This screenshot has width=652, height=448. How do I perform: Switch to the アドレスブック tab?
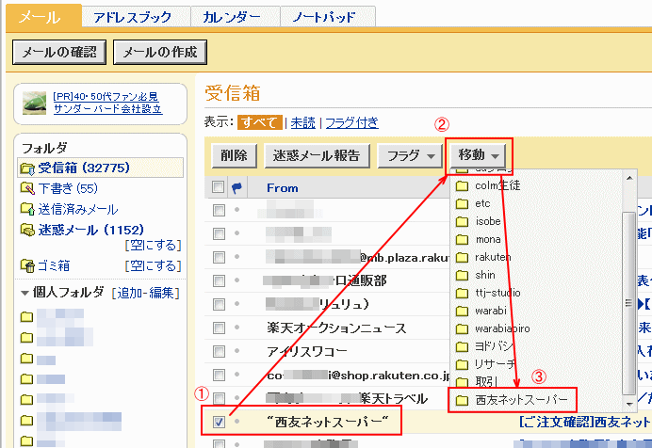136,17
